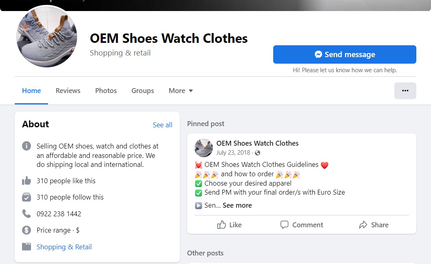
Task: Open the Shopping & Retail category link
Action: click(64, 247)
